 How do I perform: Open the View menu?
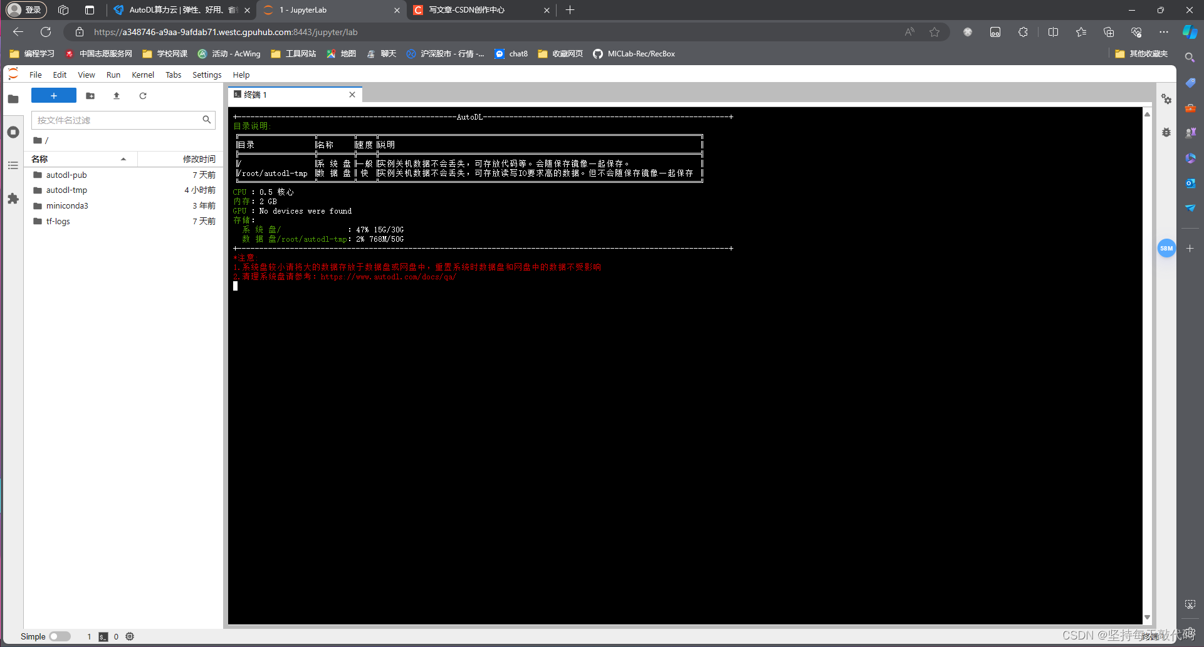pos(86,75)
